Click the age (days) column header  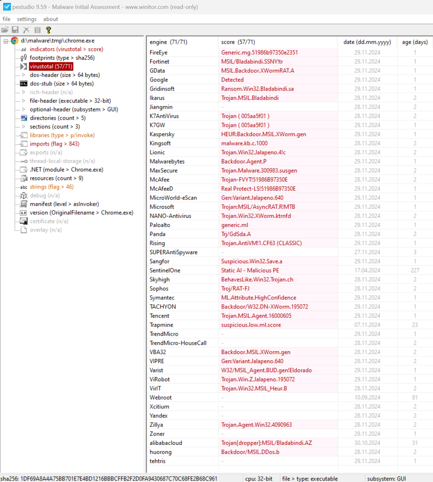pos(415,42)
